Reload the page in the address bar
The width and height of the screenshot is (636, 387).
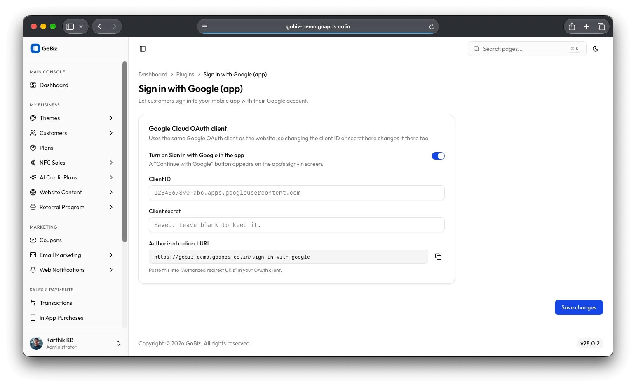(x=432, y=27)
